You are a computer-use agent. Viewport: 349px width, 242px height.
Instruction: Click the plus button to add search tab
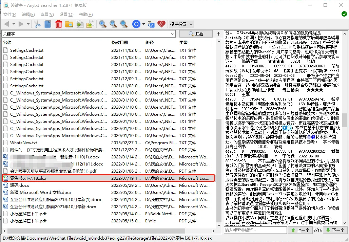tap(218, 34)
